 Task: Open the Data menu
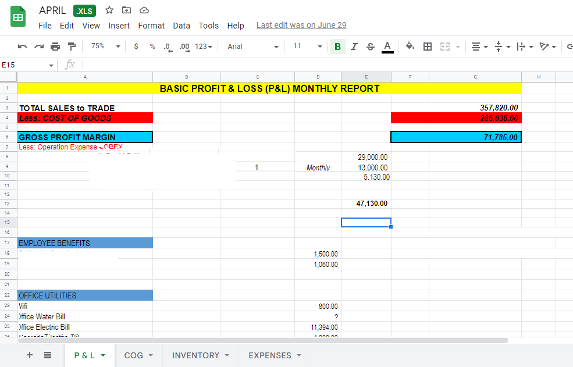pyautogui.click(x=181, y=26)
